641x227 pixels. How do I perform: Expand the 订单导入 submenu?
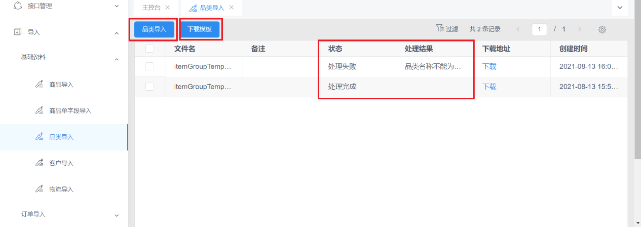coord(117,215)
